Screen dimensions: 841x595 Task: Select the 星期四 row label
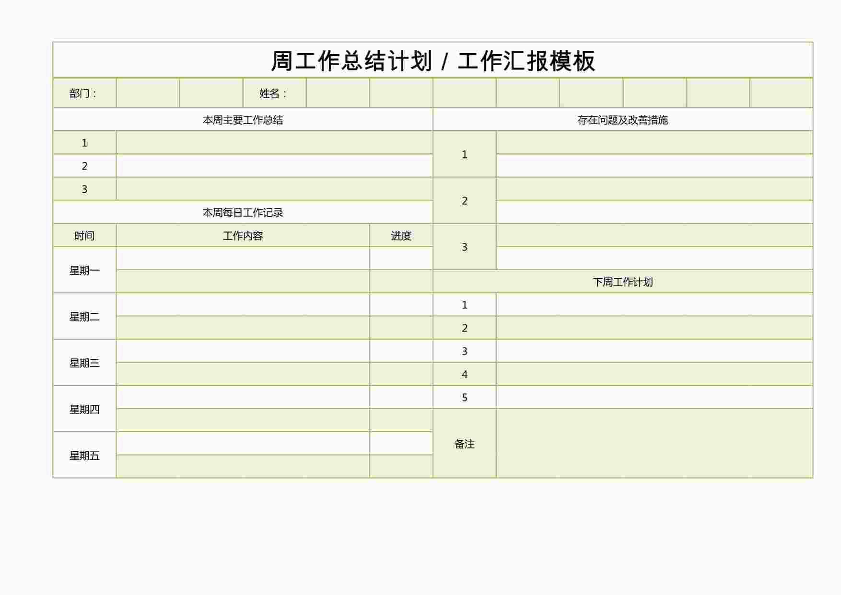84,409
